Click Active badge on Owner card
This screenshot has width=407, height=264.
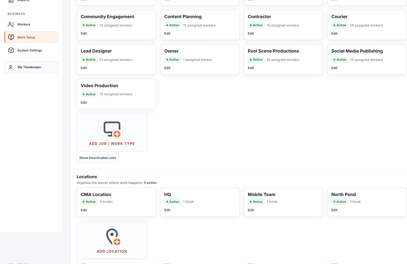(x=173, y=60)
